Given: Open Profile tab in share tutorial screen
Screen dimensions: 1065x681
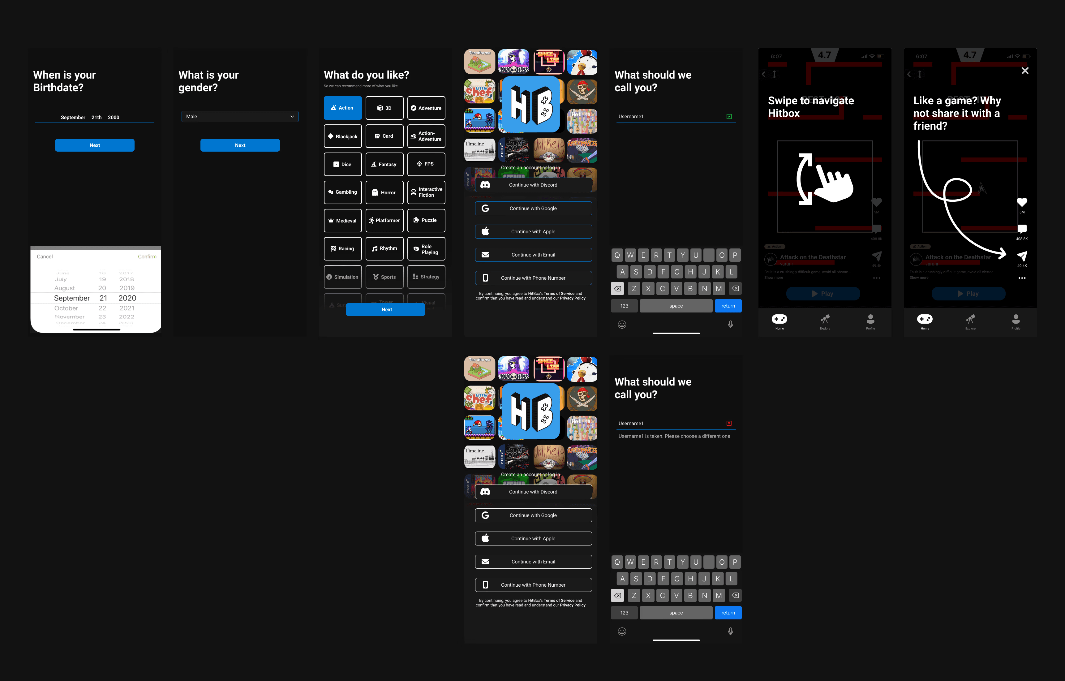Looking at the screenshot, I should point(1016,321).
